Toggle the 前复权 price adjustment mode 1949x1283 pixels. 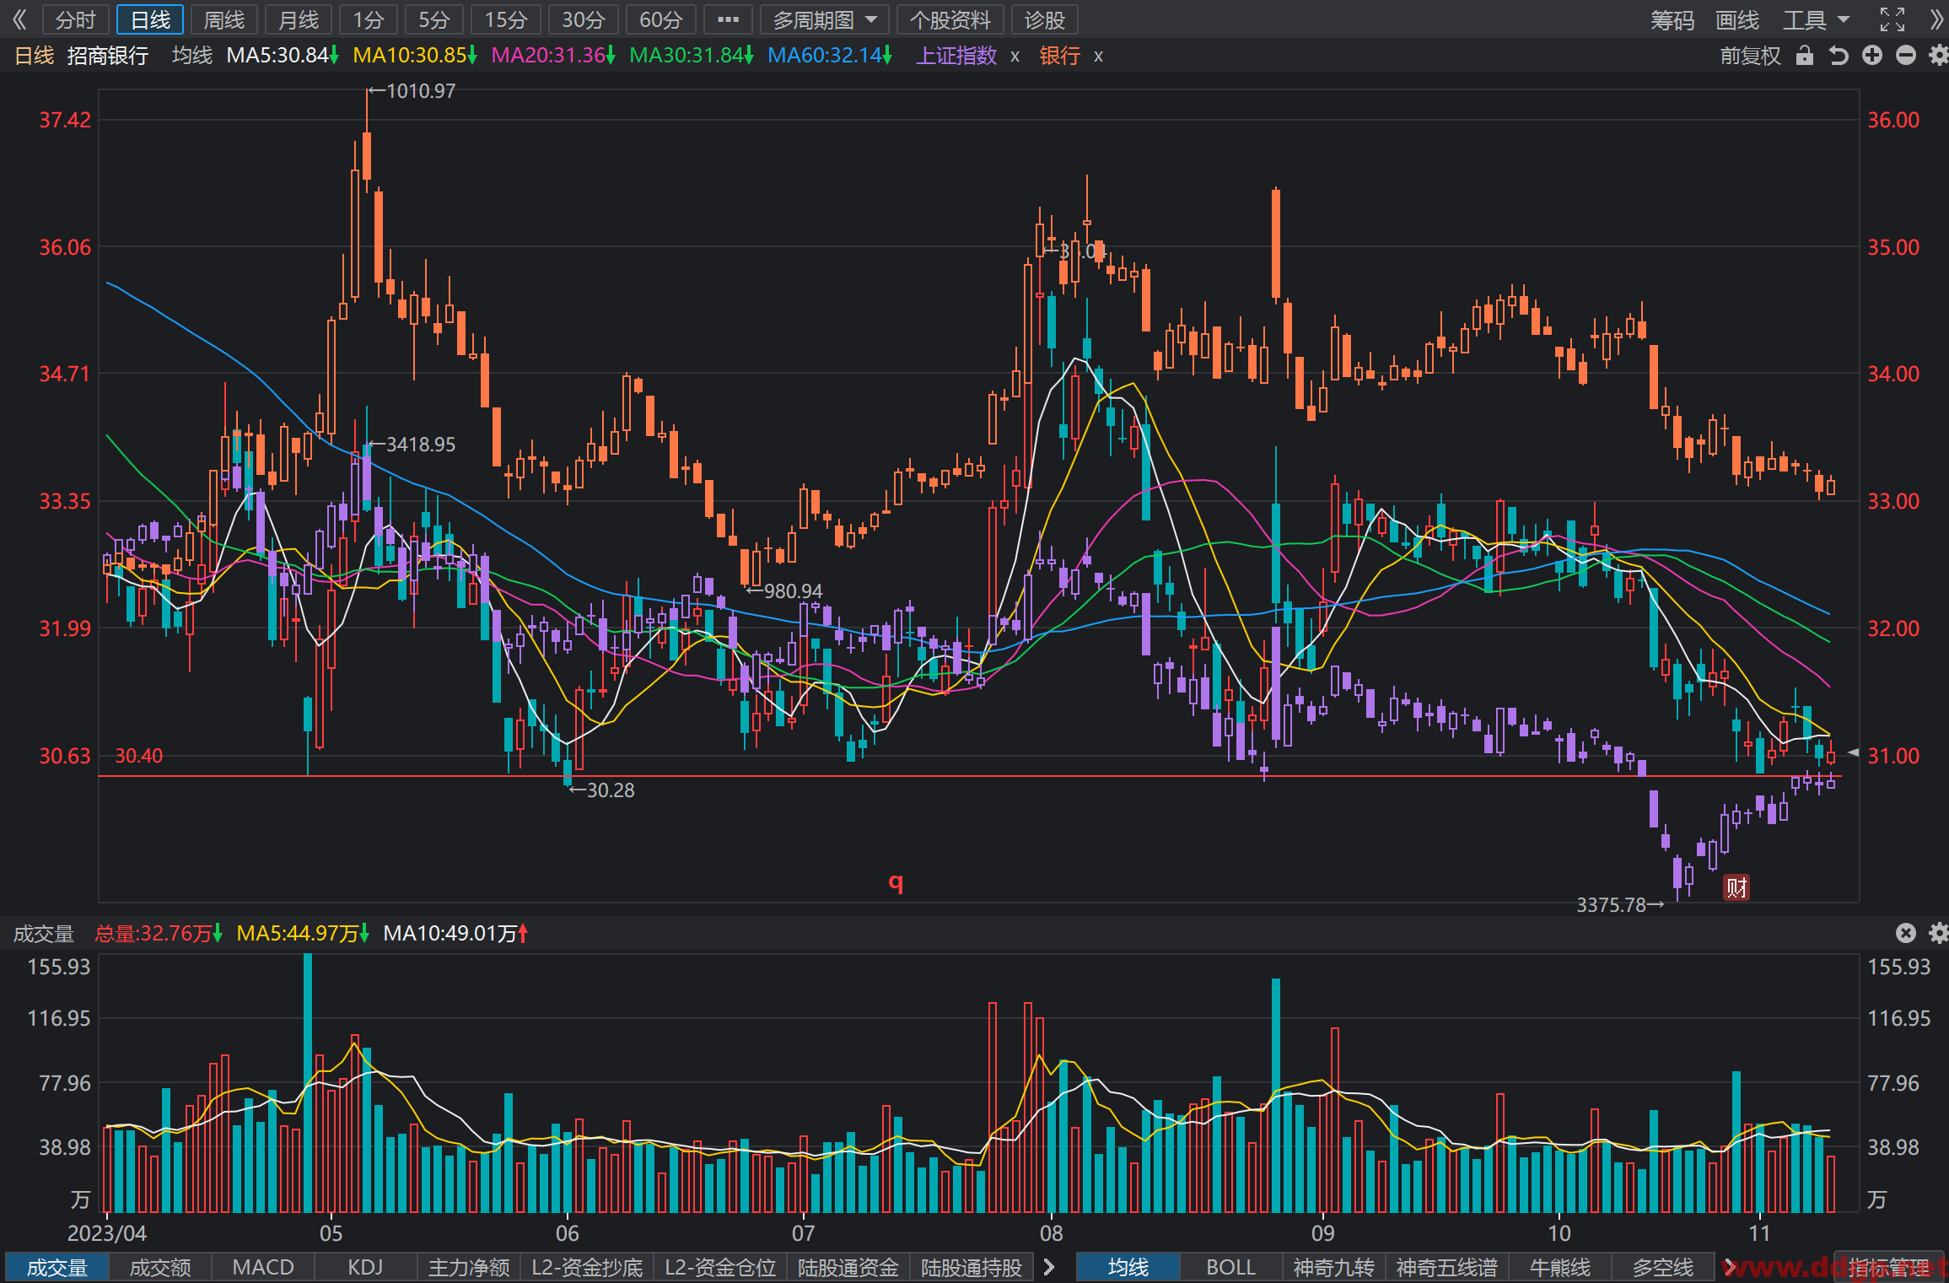pos(1750,56)
